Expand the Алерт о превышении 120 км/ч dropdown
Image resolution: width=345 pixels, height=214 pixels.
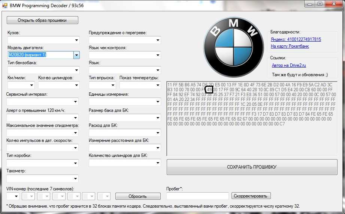tap(42, 118)
